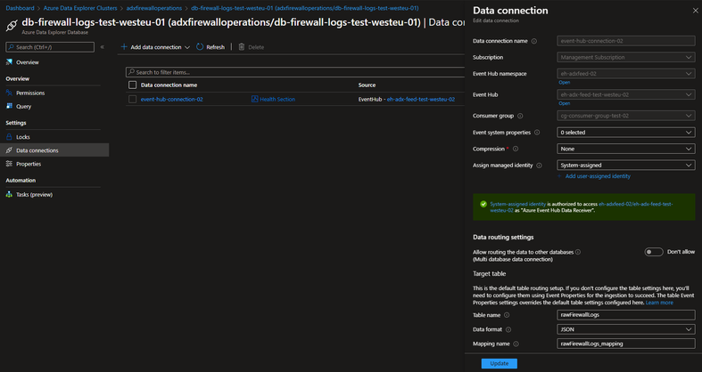Collapse the sidebar with double-chevron icon

(102, 47)
